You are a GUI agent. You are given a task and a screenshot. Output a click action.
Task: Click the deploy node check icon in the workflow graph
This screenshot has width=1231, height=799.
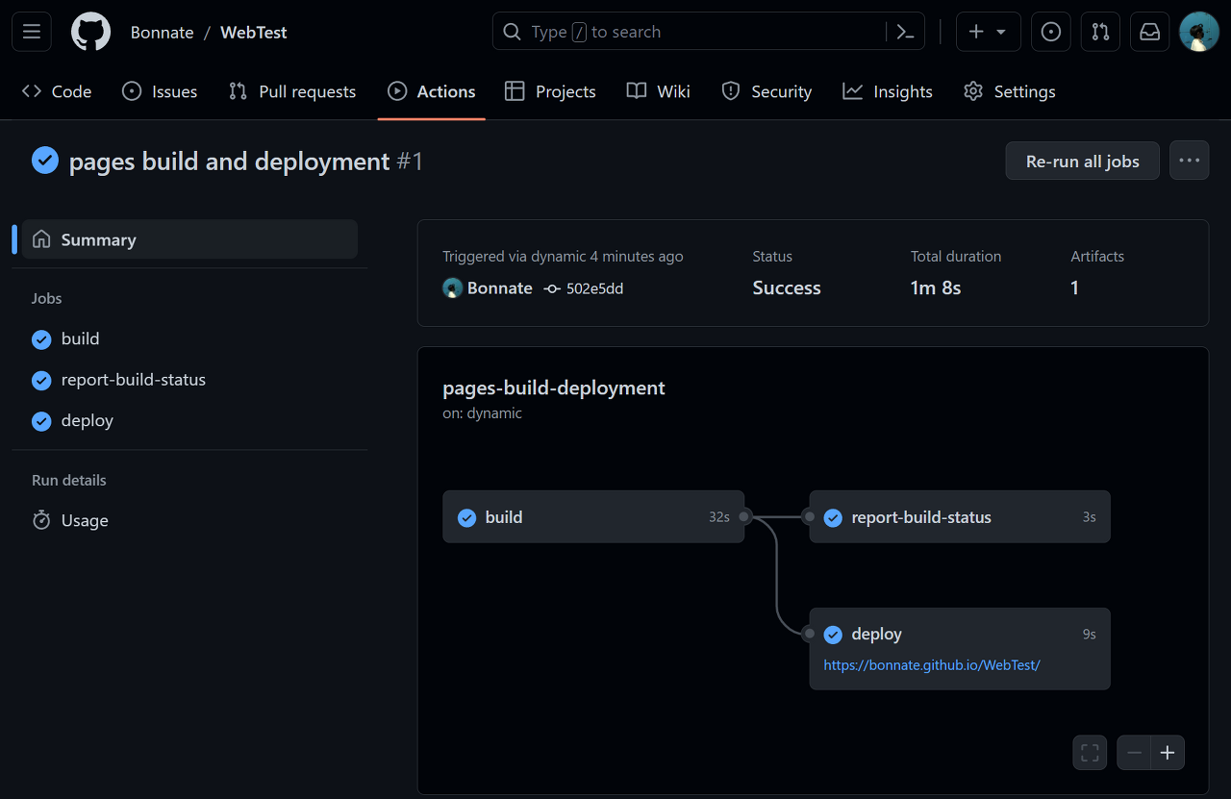pos(833,635)
